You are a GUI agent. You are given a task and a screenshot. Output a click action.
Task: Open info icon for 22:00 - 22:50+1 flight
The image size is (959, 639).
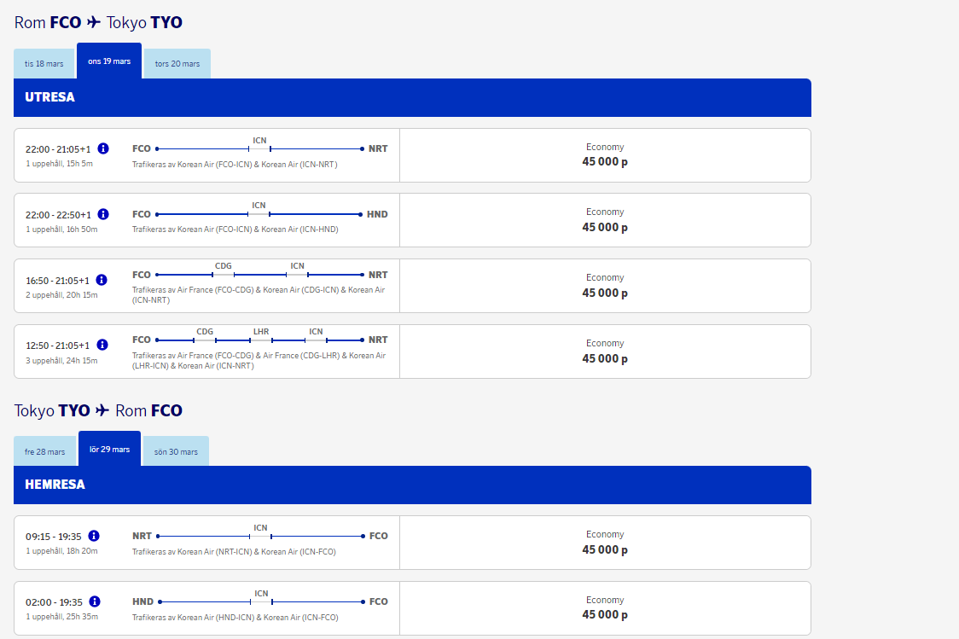tap(103, 214)
